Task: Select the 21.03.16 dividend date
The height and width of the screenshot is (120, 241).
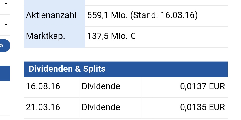Action: tap(43, 107)
